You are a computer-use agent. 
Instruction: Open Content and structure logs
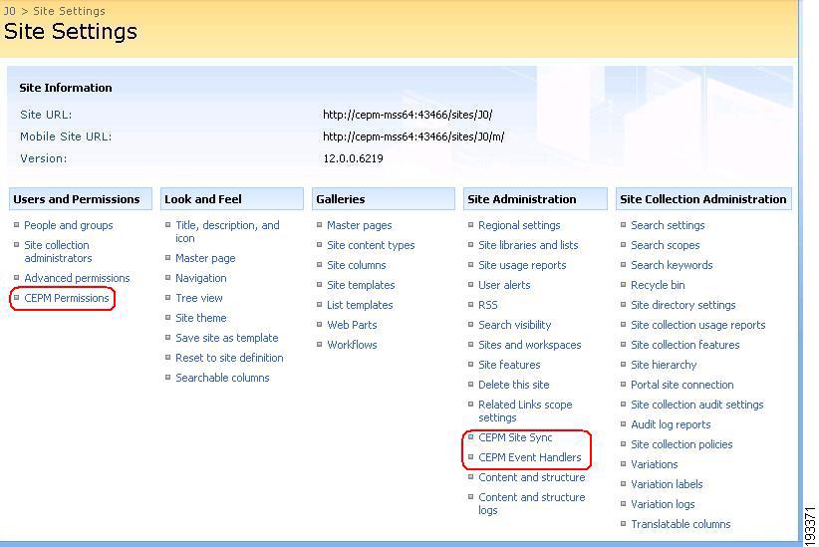[532, 503]
